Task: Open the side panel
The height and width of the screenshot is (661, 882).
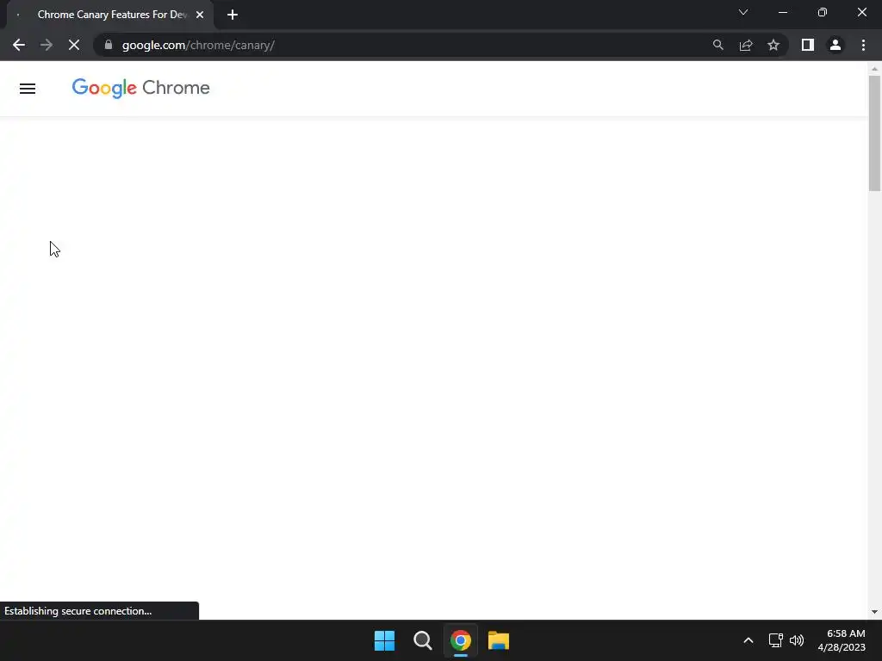Action: click(x=808, y=45)
